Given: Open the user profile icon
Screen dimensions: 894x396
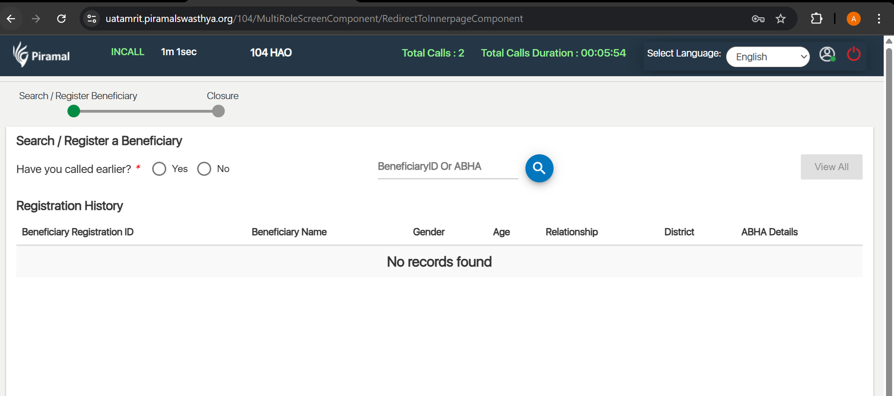Looking at the screenshot, I should 827,55.
